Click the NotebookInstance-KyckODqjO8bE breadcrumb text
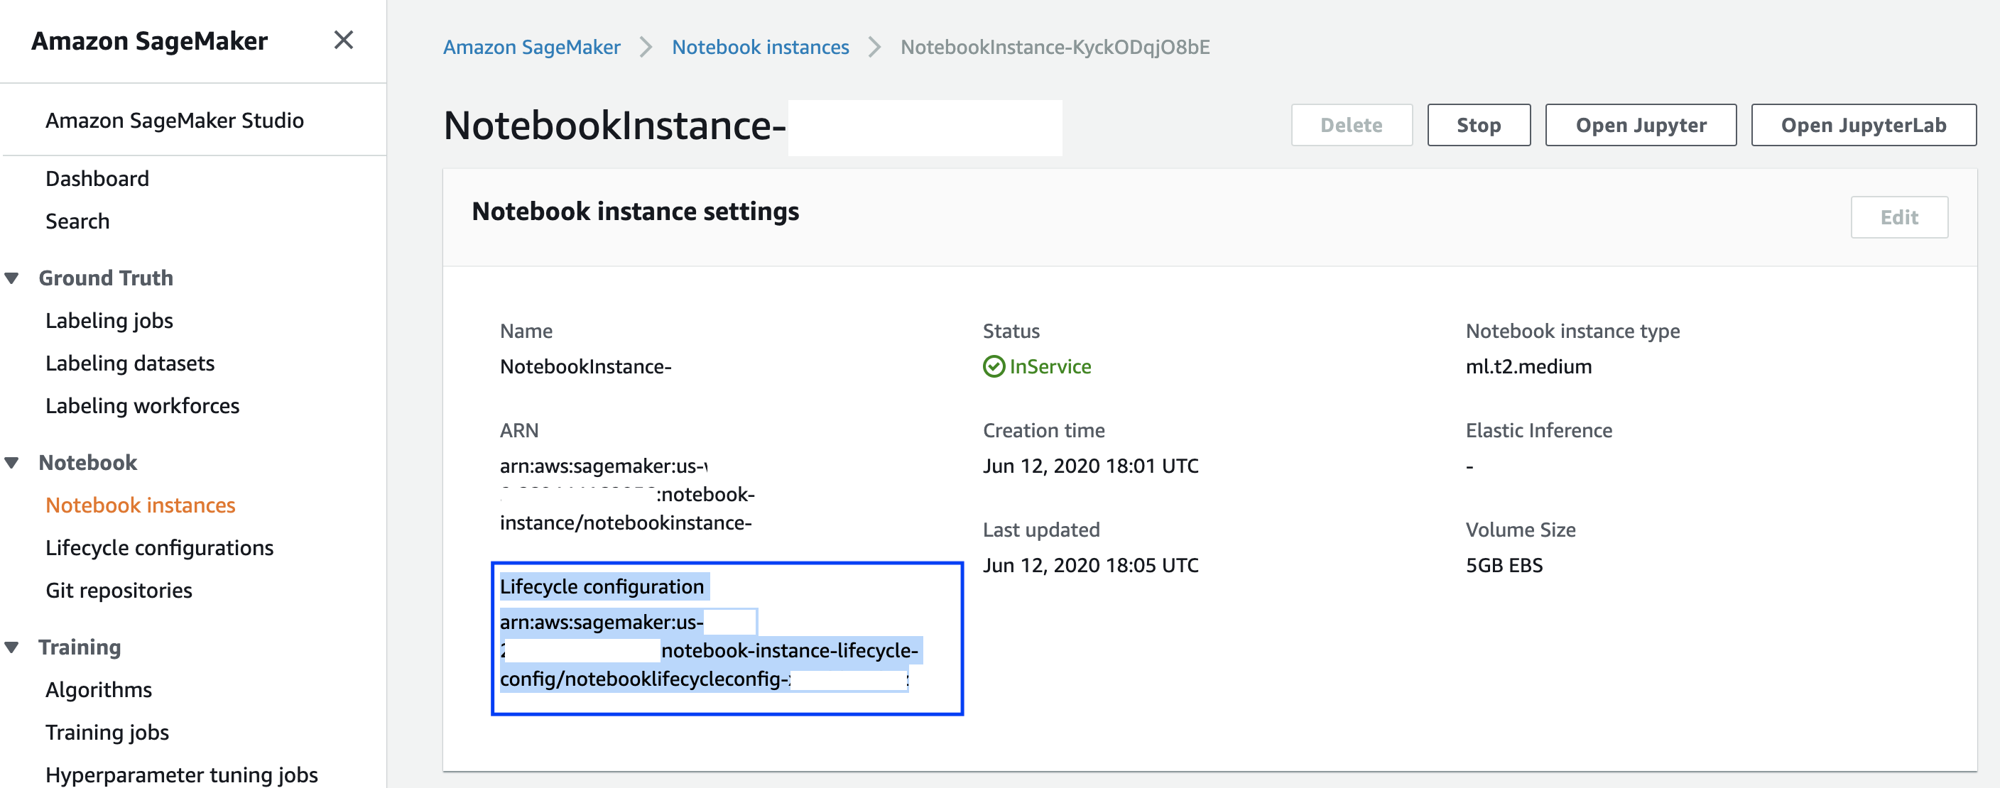This screenshot has width=2000, height=788. (1055, 48)
